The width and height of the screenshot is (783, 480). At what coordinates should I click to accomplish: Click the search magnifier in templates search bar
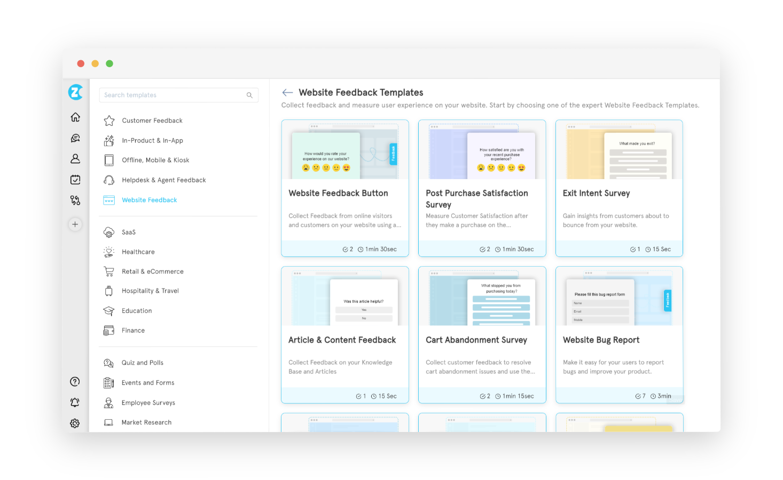(x=249, y=95)
